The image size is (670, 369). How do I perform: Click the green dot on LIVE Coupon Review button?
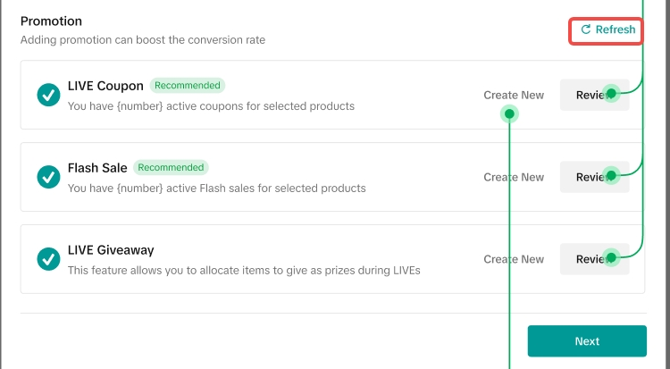coord(611,94)
